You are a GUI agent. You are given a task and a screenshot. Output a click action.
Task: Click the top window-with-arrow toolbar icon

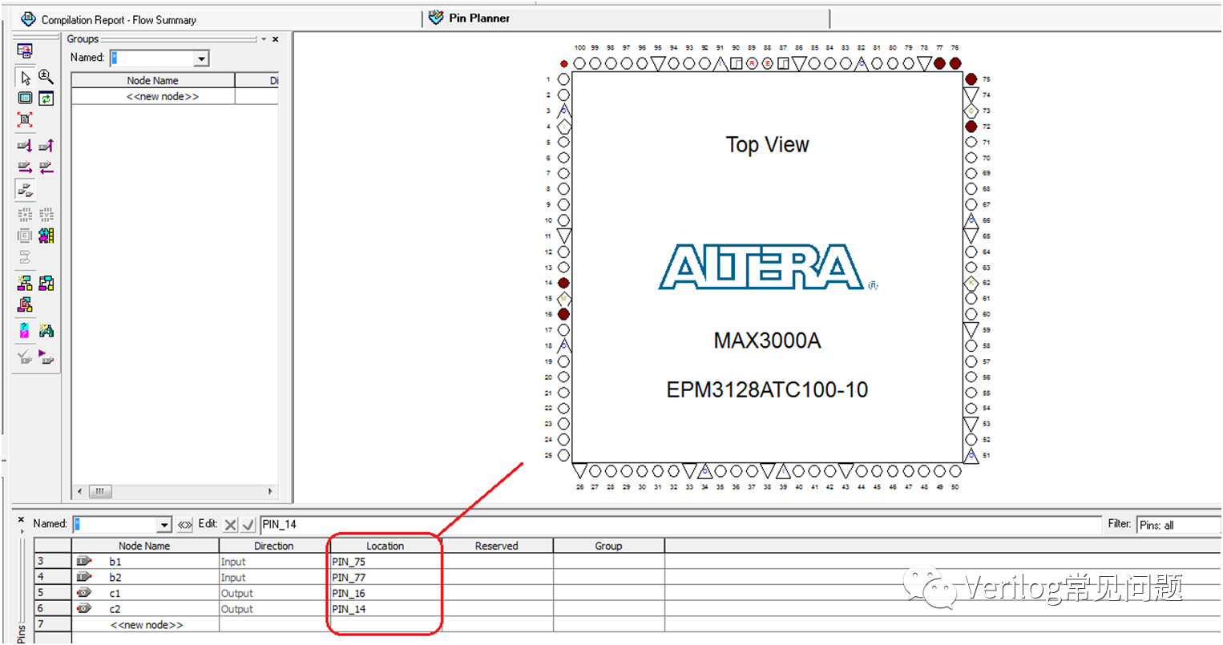(25, 50)
